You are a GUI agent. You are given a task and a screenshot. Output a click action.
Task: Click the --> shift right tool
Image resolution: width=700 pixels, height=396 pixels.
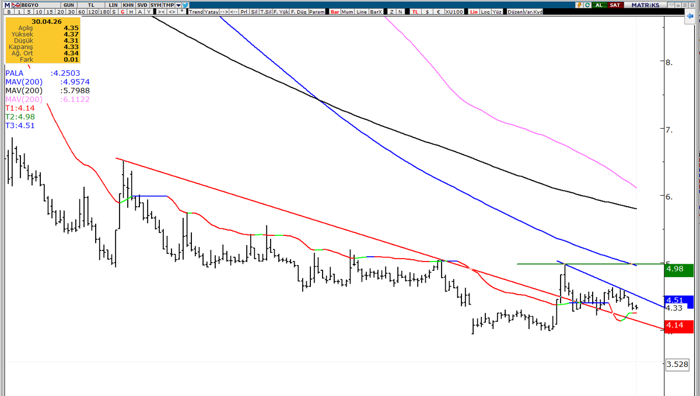click(224, 12)
